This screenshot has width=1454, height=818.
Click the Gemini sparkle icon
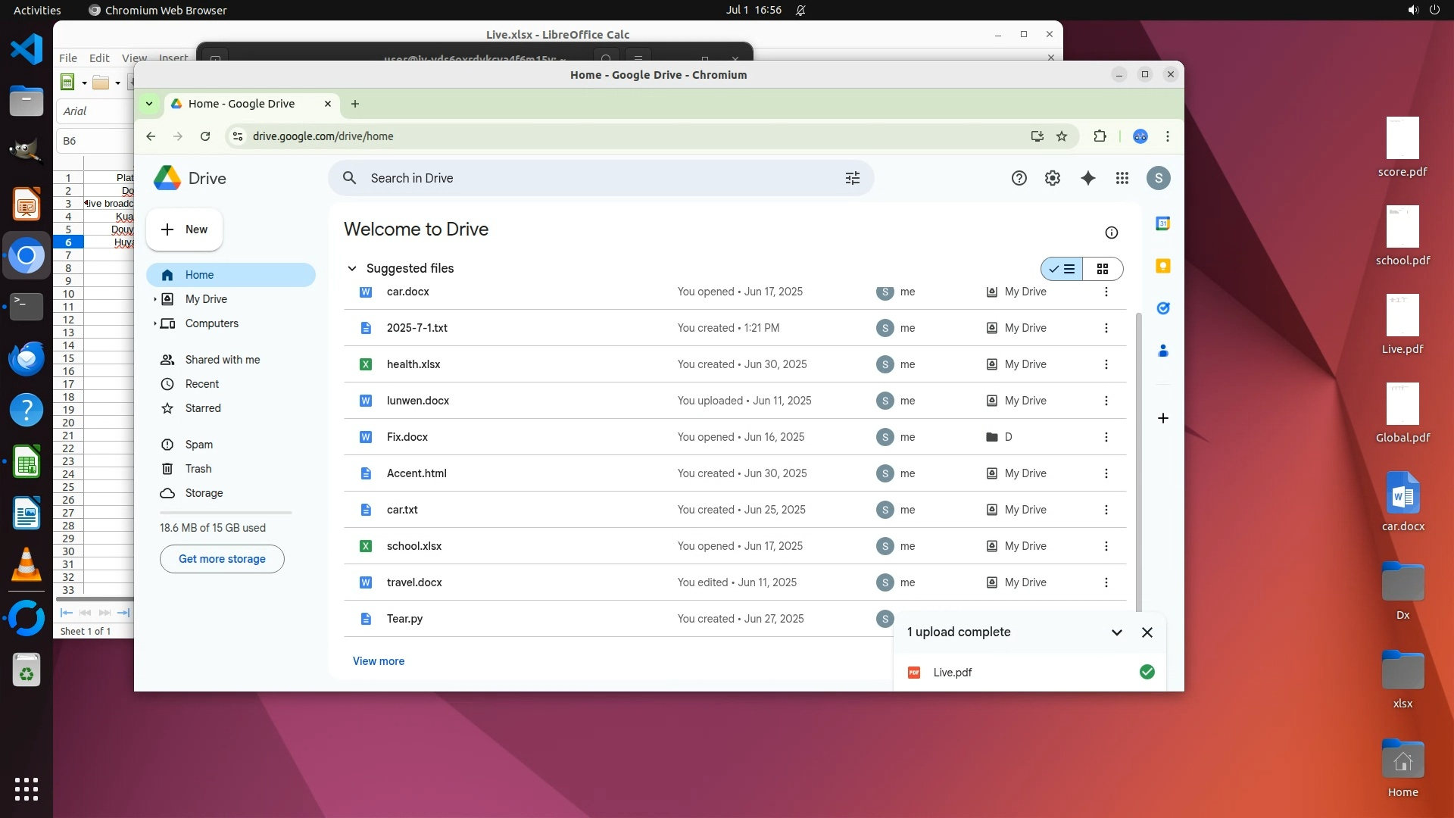coord(1087,178)
